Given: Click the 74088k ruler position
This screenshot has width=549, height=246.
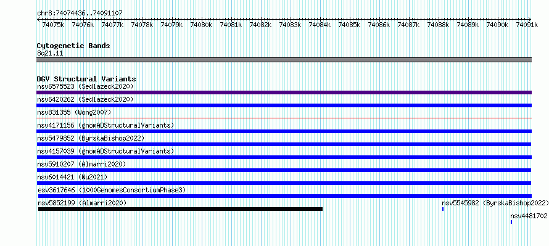Looking at the screenshot, I should coord(438,25).
